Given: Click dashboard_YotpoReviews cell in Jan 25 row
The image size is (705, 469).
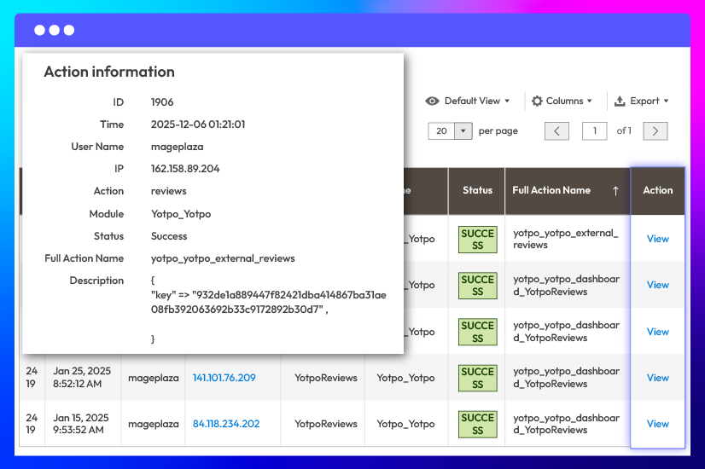Looking at the screenshot, I should click(567, 378).
